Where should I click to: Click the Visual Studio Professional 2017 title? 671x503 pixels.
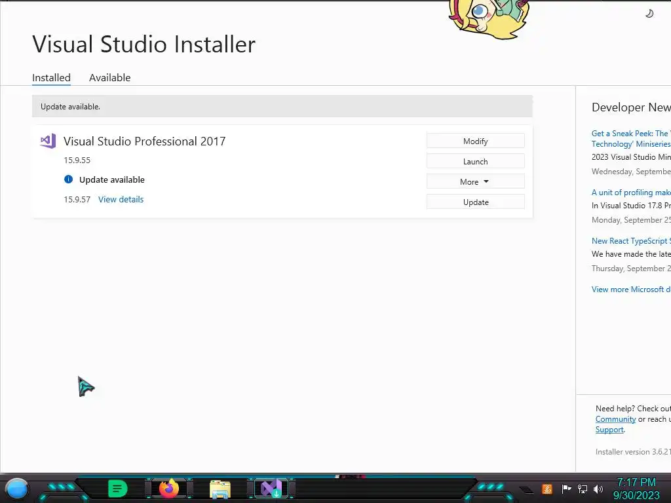point(145,141)
